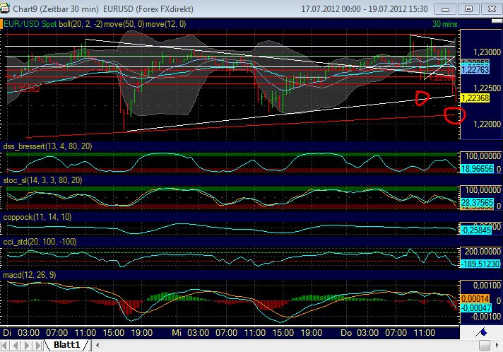Click the horizontal scrollbar thumb
This screenshot has width=503, height=352.
pos(485,346)
